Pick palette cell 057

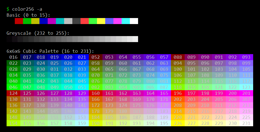164,57
